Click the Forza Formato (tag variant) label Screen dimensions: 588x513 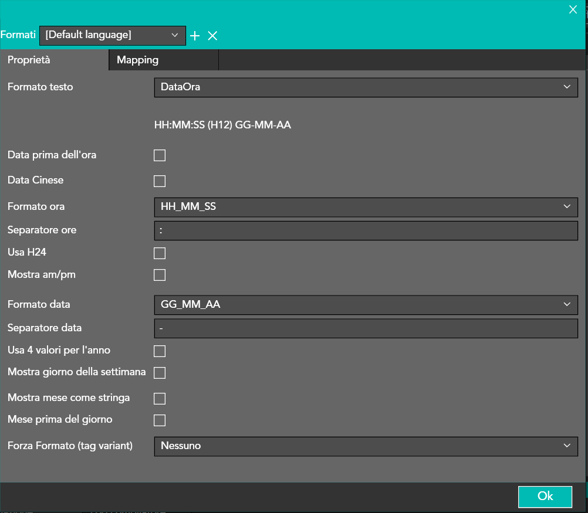pyautogui.click(x=70, y=446)
